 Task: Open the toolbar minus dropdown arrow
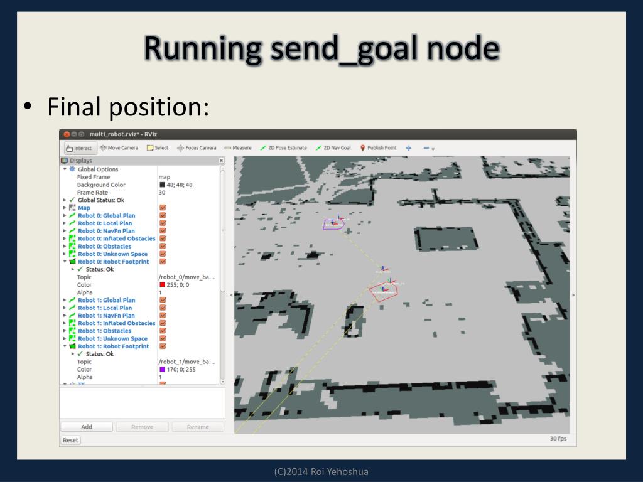(x=433, y=149)
